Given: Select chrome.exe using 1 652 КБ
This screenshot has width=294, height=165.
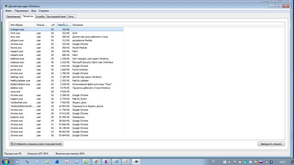Looking at the screenshot, I should (x=66, y=66).
